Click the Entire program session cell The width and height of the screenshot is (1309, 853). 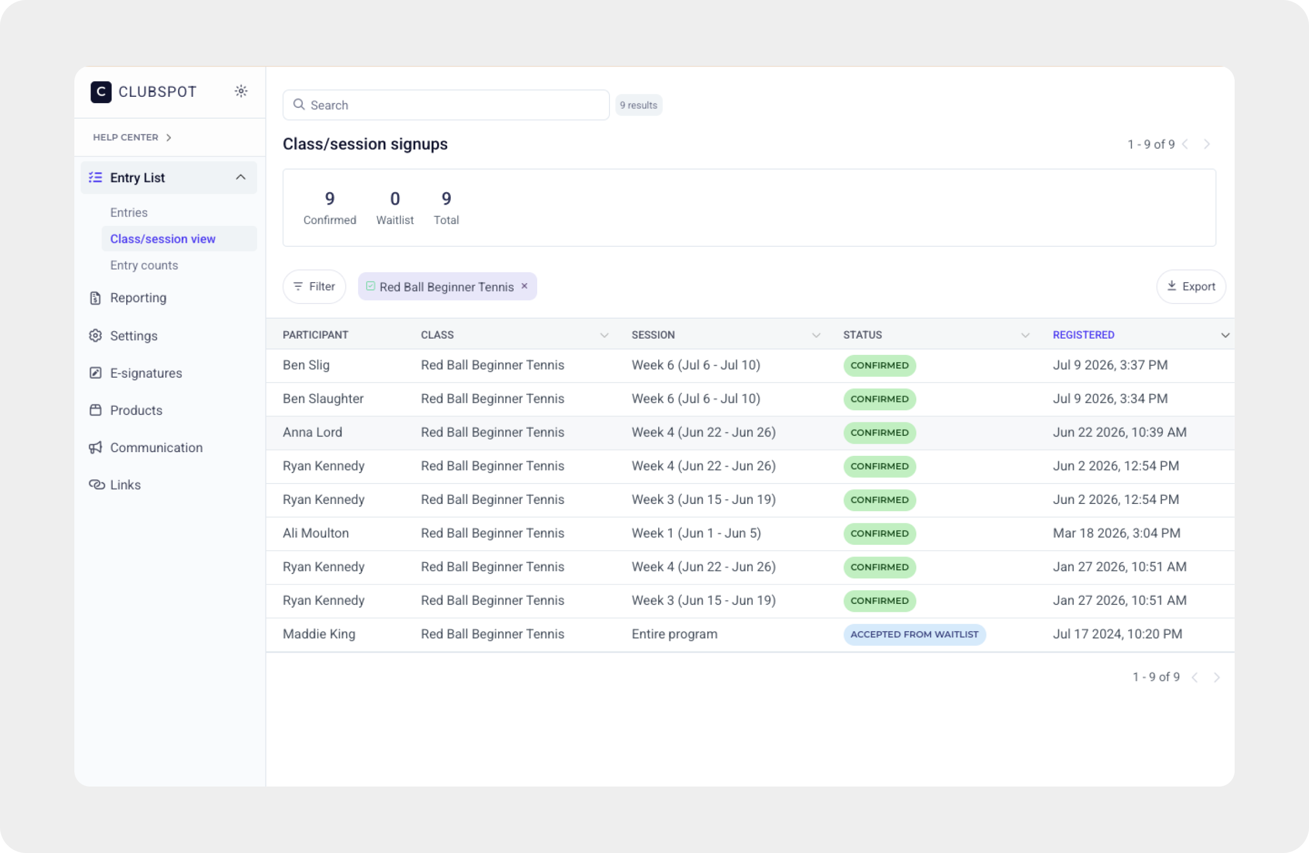tap(674, 634)
